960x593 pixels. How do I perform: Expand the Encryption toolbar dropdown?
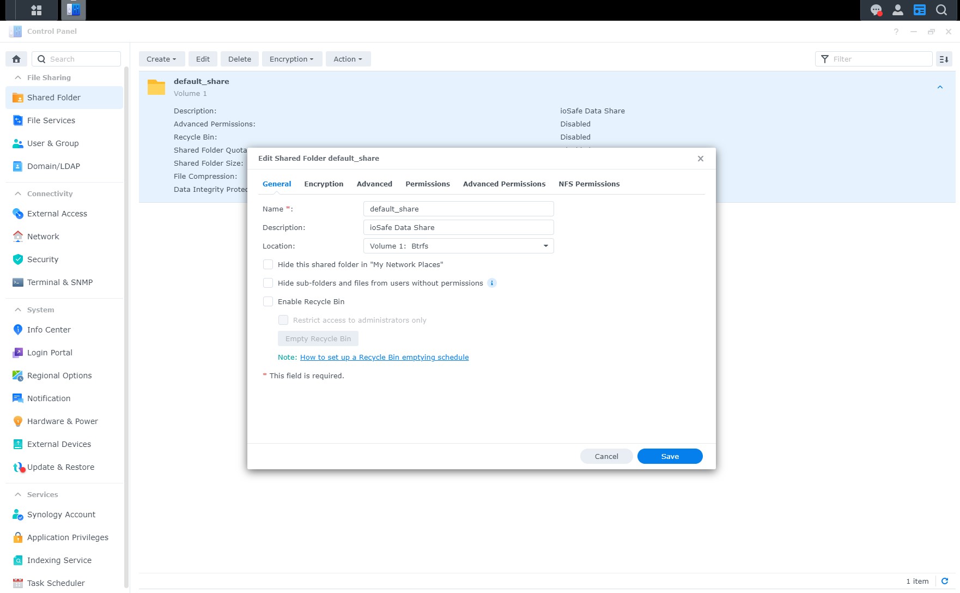tap(291, 59)
